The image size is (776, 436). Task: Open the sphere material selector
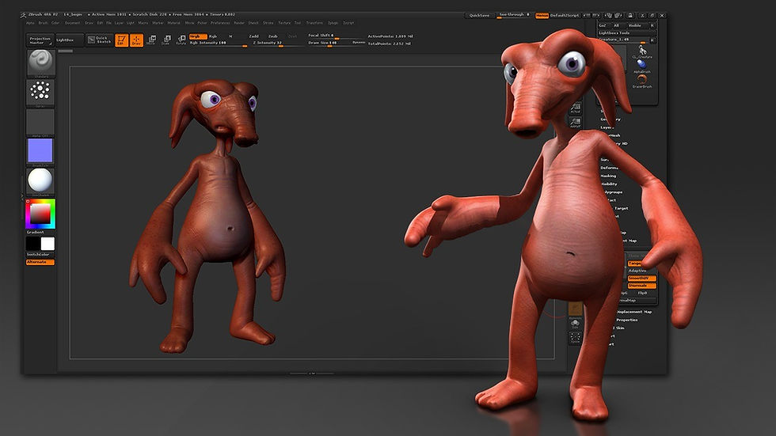point(40,180)
